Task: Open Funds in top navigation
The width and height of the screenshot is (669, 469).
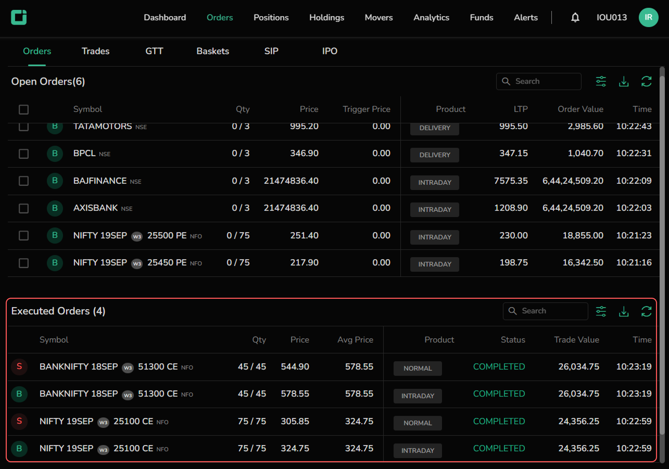Action: click(481, 17)
